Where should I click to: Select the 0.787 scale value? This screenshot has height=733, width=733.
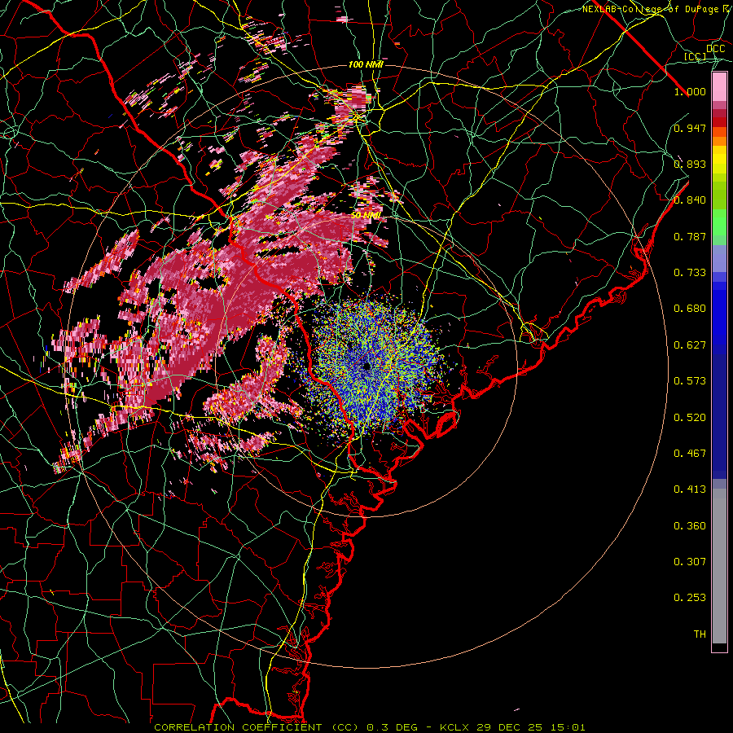(690, 236)
